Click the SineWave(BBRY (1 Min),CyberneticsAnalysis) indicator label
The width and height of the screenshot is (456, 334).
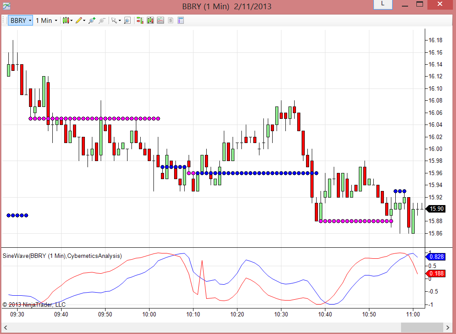click(62, 256)
